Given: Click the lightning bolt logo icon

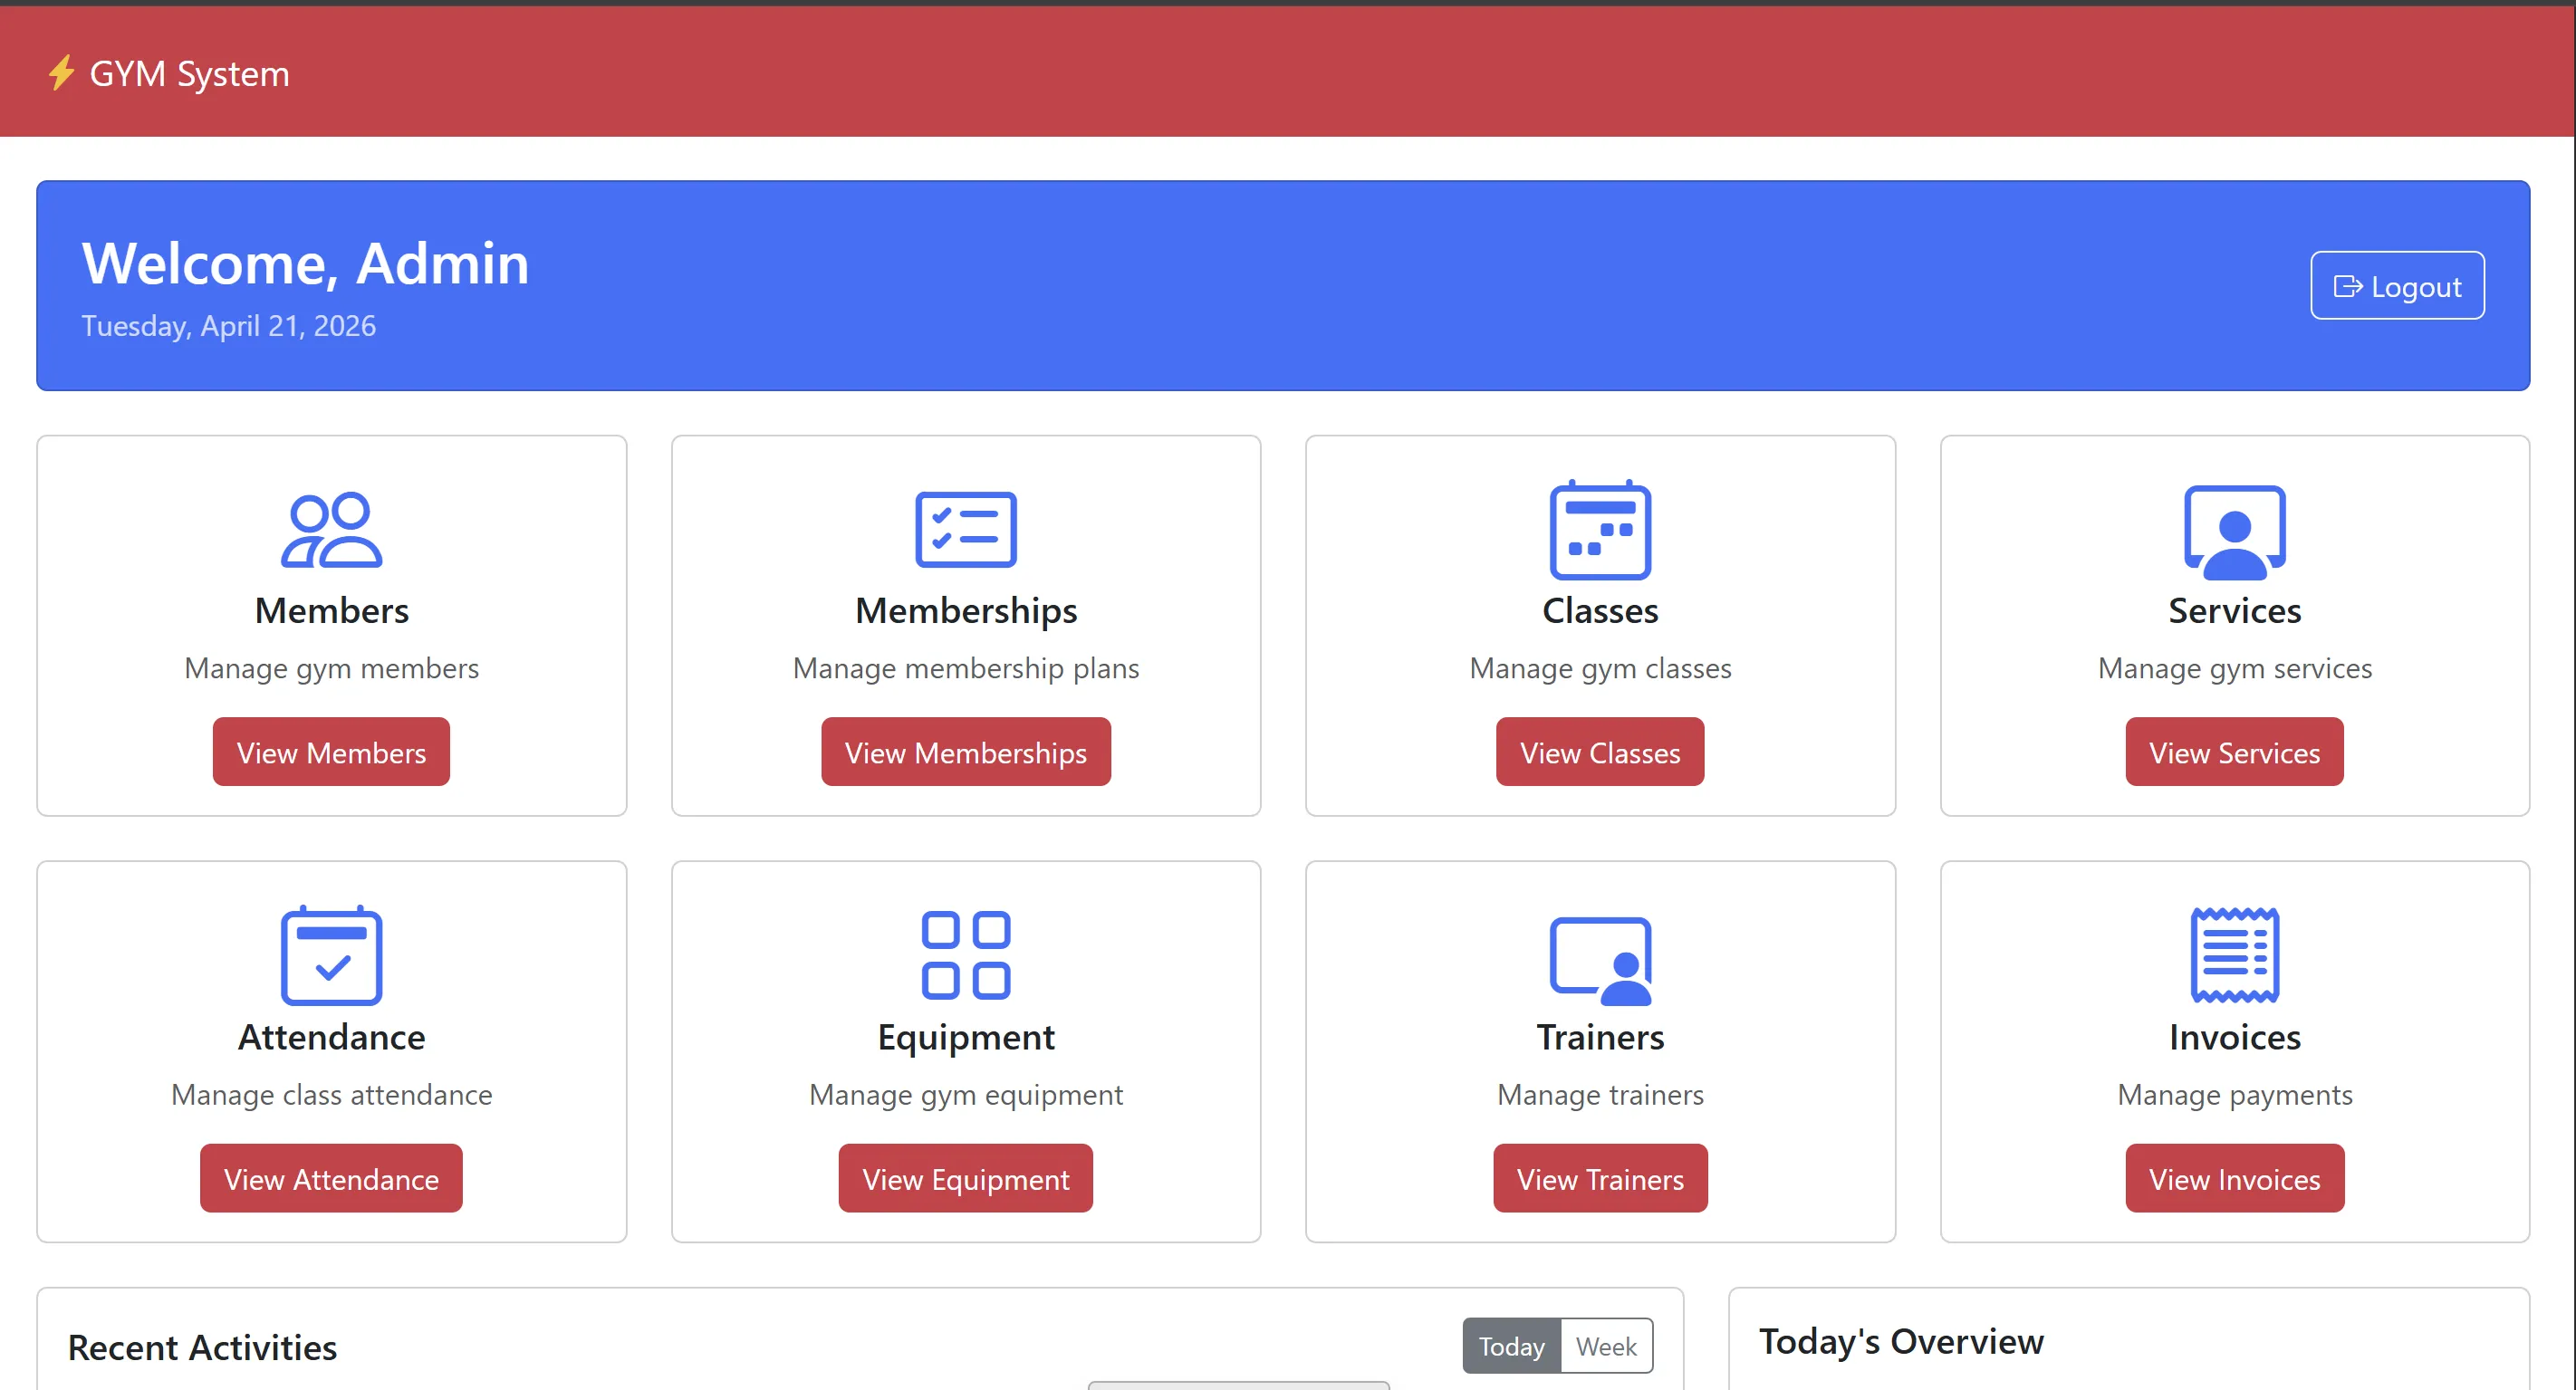Looking at the screenshot, I should 61,73.
